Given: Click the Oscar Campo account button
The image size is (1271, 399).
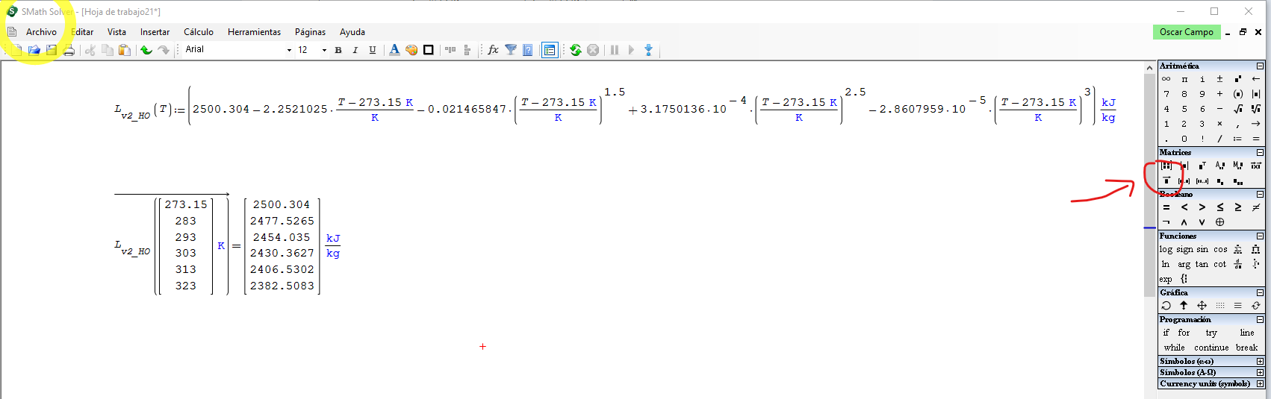Looking at the screenshot, I should (1186, 32).
